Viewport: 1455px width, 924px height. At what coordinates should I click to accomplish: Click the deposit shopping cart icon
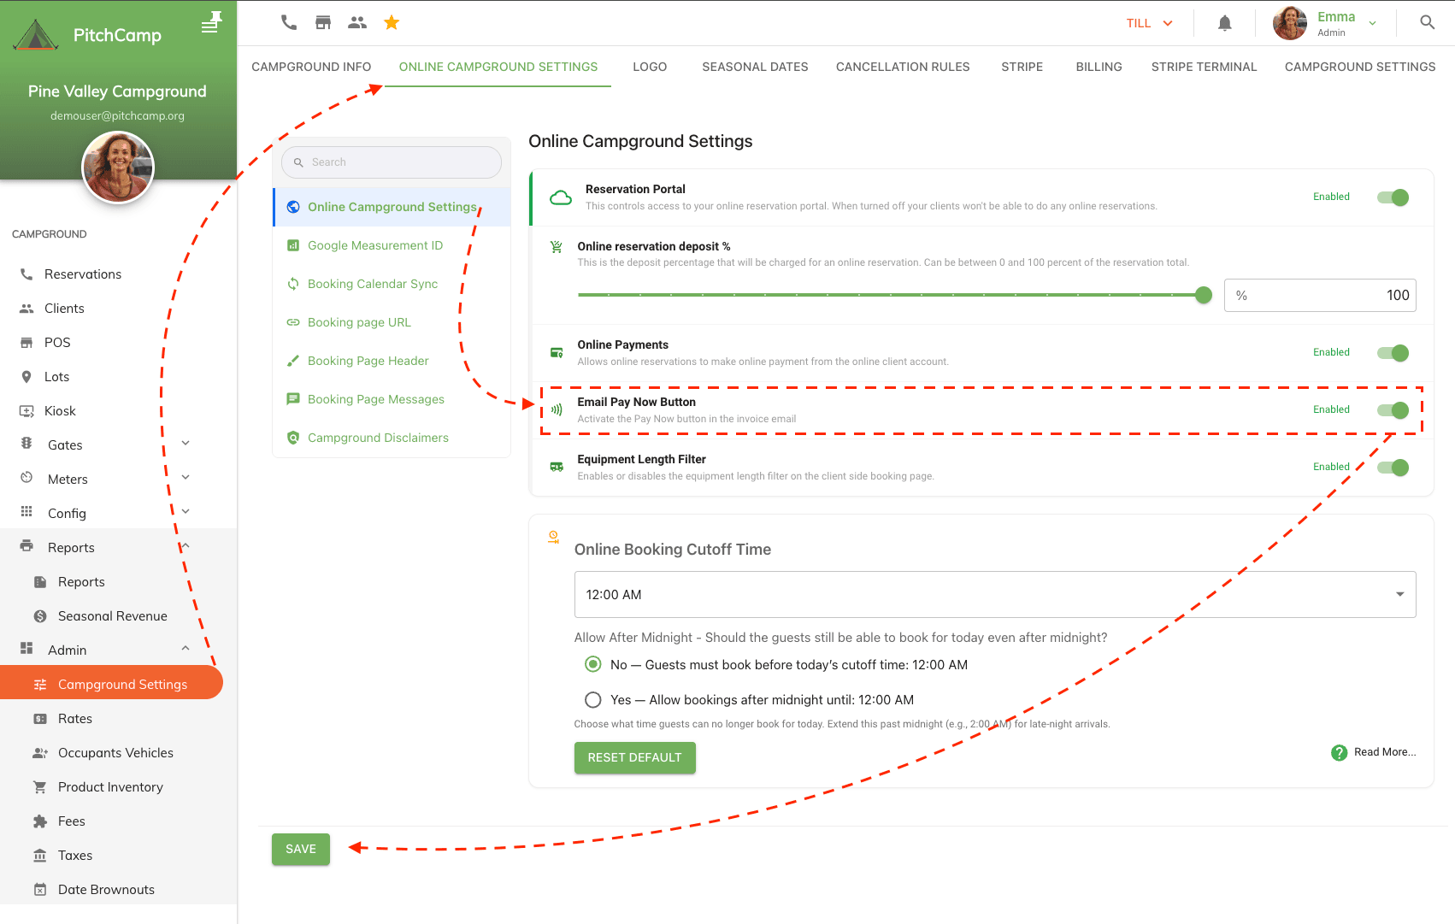[557, 247]
